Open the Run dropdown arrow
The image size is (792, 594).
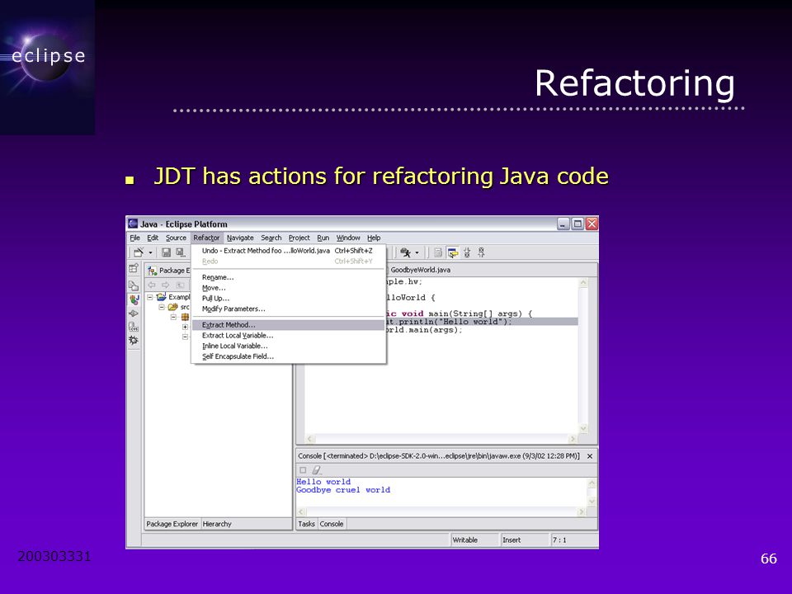(417, 252)
